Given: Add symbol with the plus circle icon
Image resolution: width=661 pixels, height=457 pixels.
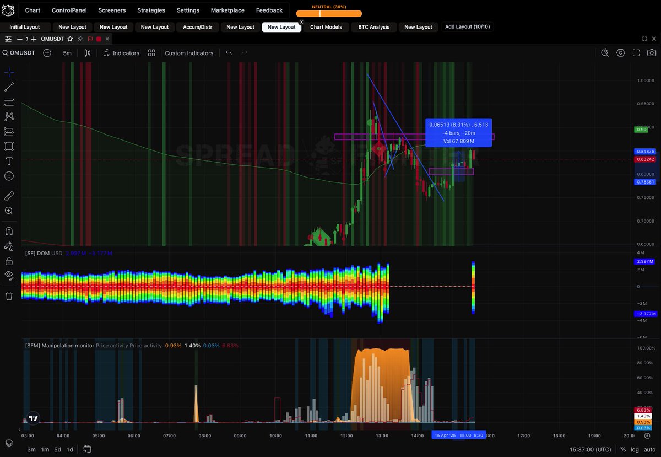Looking at the screenshot, I should click(47, 53).
